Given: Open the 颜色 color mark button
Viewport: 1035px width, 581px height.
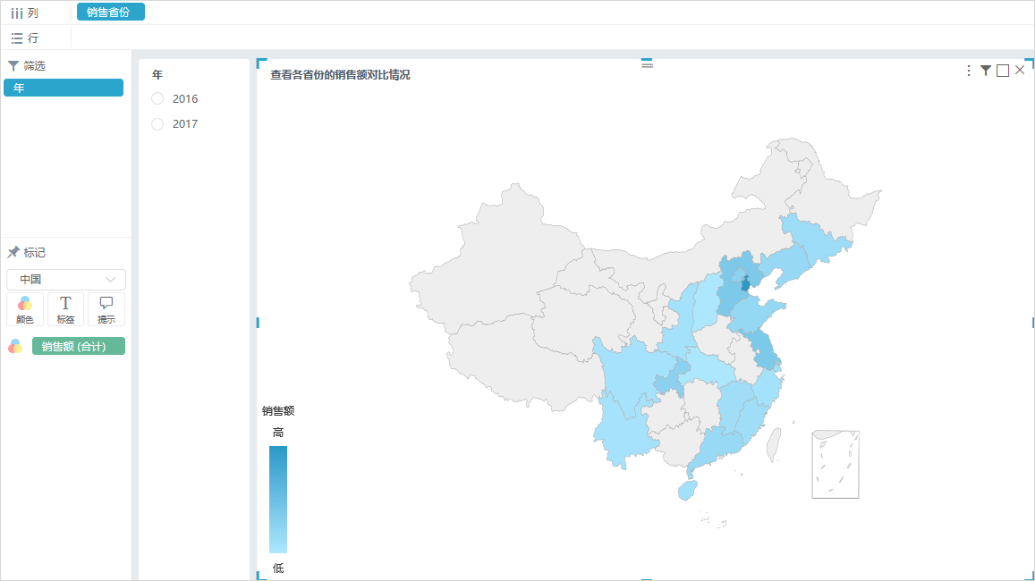Looking at the screenshot, I should [25, 309].
